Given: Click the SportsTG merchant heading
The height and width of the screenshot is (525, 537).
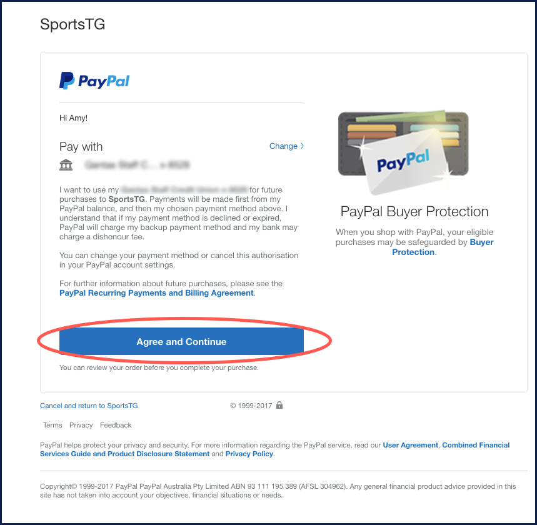Looking at the screenshot, I should [x=73, y=24].
